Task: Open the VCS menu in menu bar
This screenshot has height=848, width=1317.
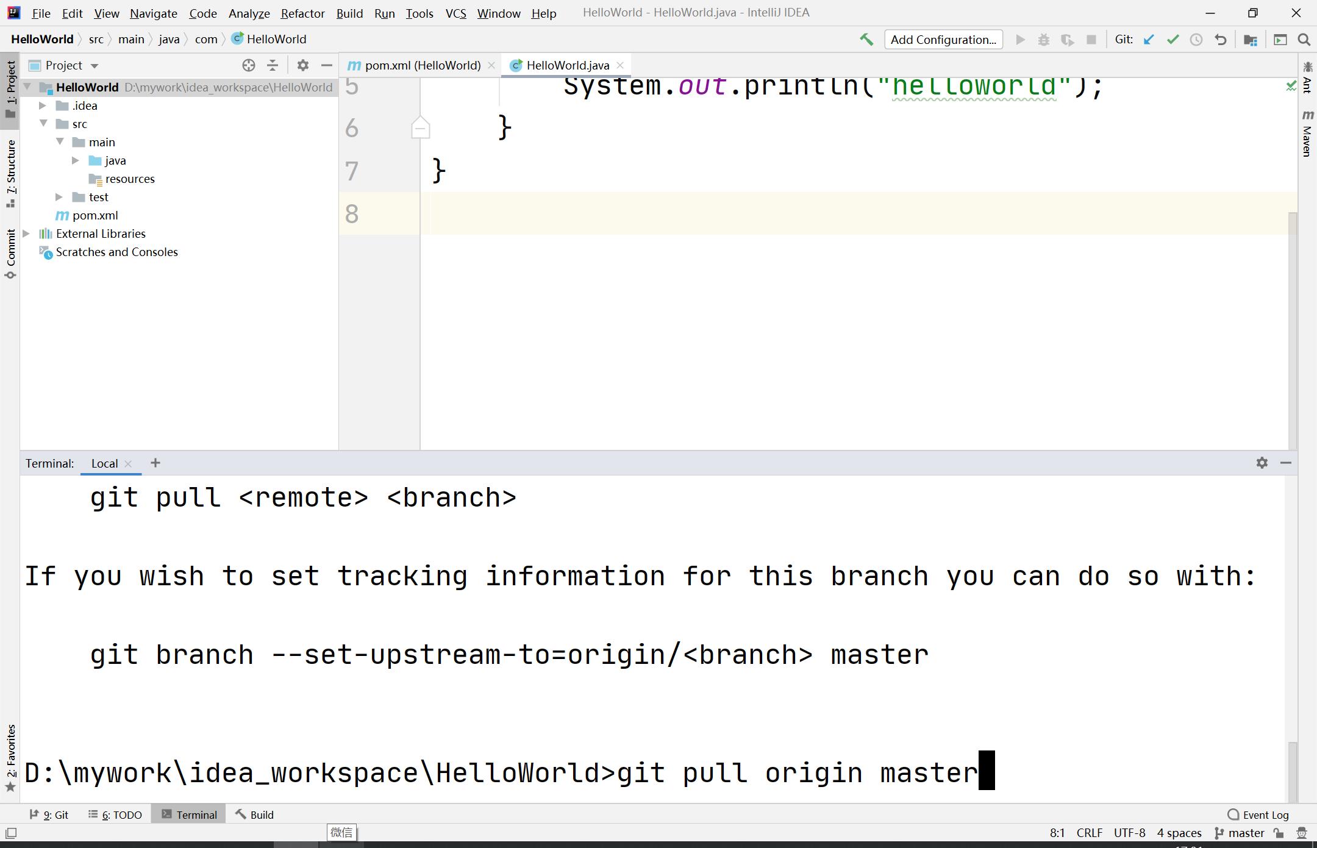Action: (x=456, y=13)
